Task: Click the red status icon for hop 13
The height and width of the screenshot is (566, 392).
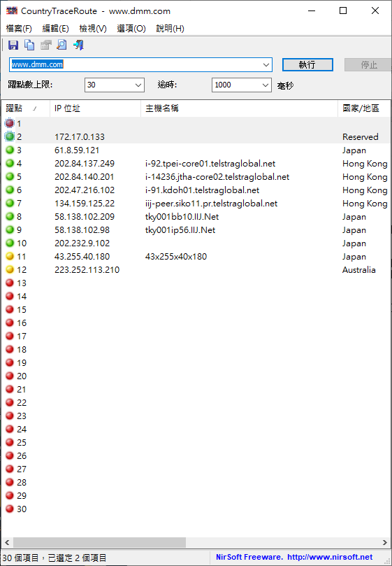Action: click(x=10, y=283)
